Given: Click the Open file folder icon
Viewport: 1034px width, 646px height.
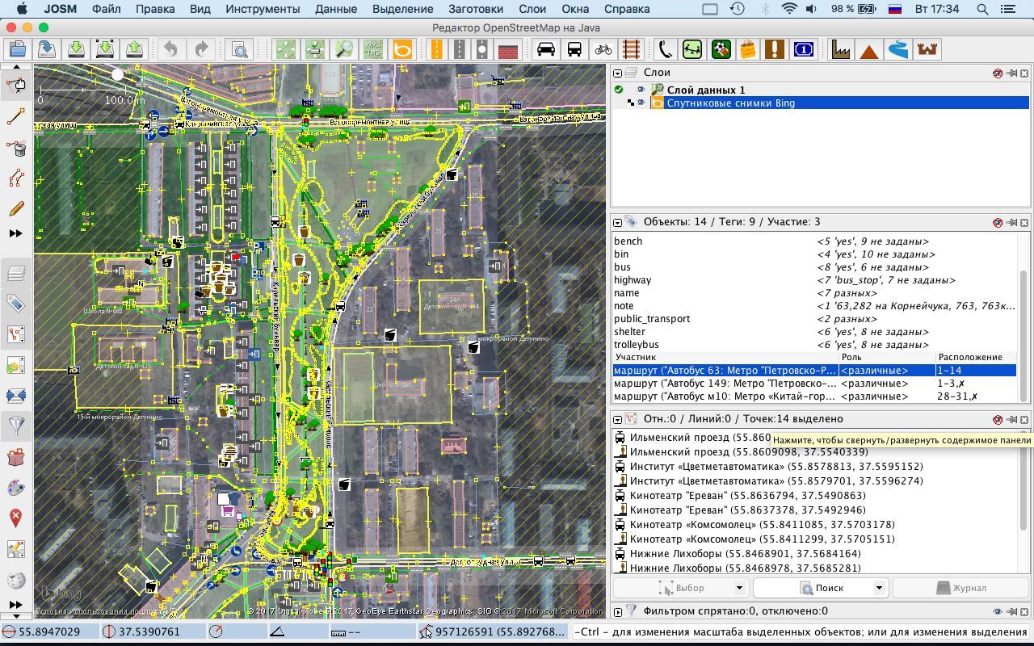Looking at the screenshot, I should tap(17, 49).
